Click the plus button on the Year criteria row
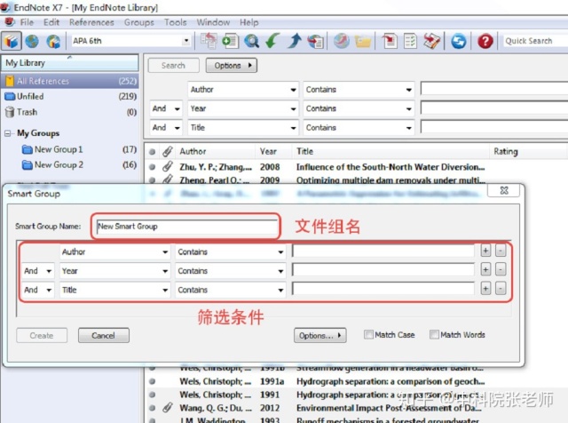The width and height of the screenshot is (568, 423). (485, 269)
